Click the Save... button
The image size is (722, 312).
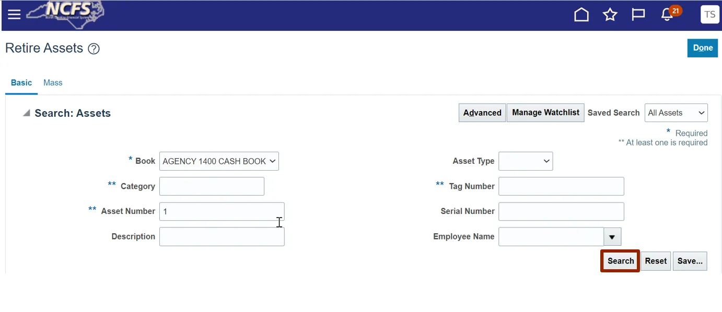coord(690,261)
